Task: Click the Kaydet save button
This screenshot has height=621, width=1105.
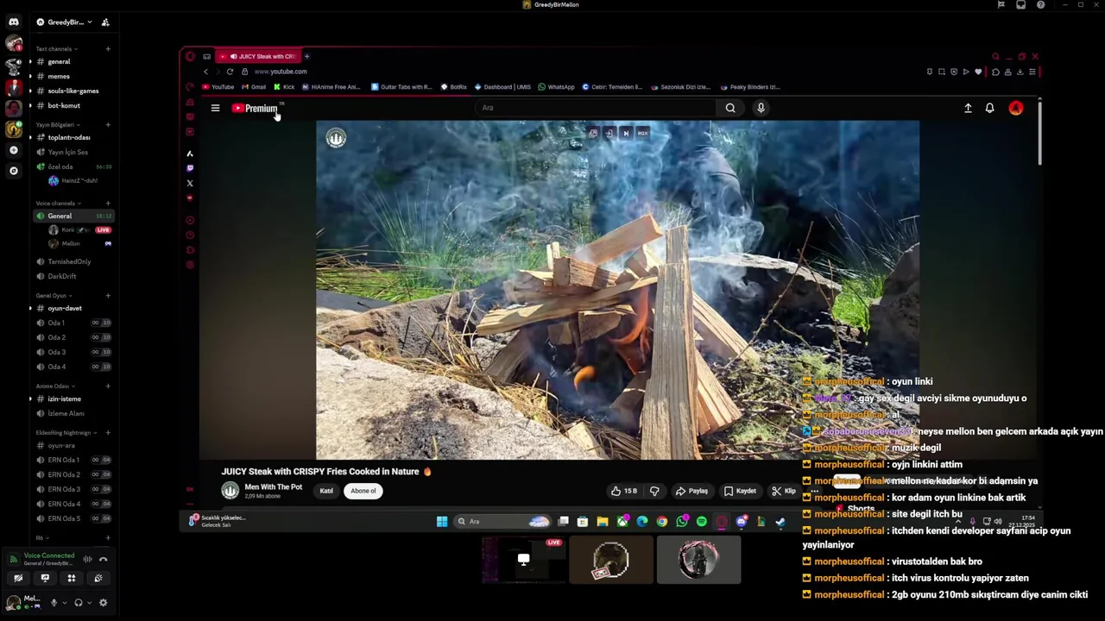Action: pos(740,491)
